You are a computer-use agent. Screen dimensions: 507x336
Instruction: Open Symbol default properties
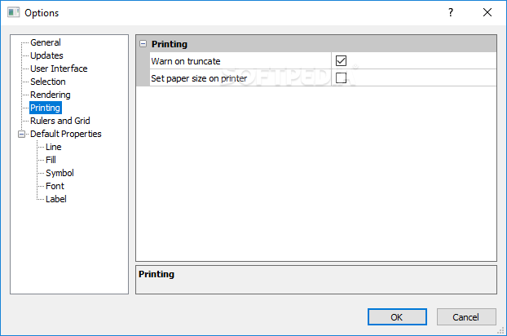click(x=60, y=173)
